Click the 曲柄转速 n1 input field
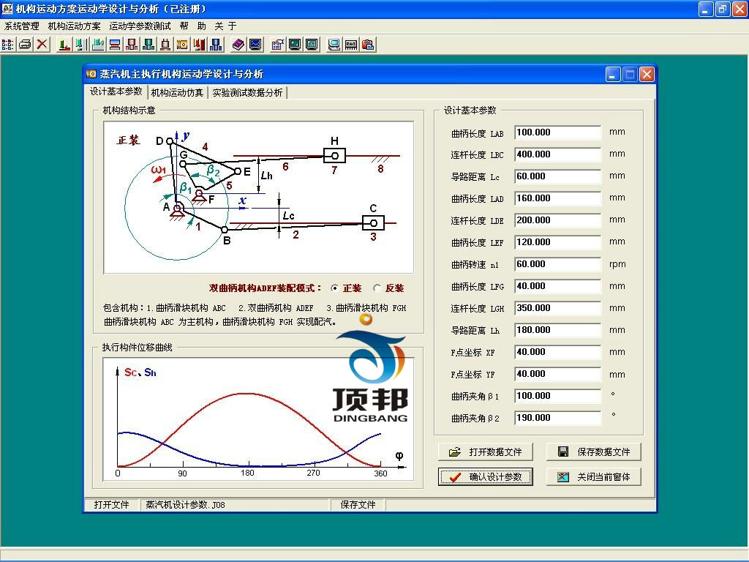The image size is (749, 562). click(x=557, y=264)
